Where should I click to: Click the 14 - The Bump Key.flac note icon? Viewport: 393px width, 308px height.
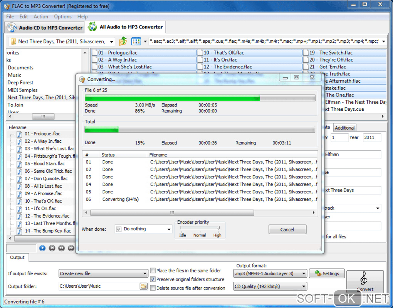coord(19,231)
